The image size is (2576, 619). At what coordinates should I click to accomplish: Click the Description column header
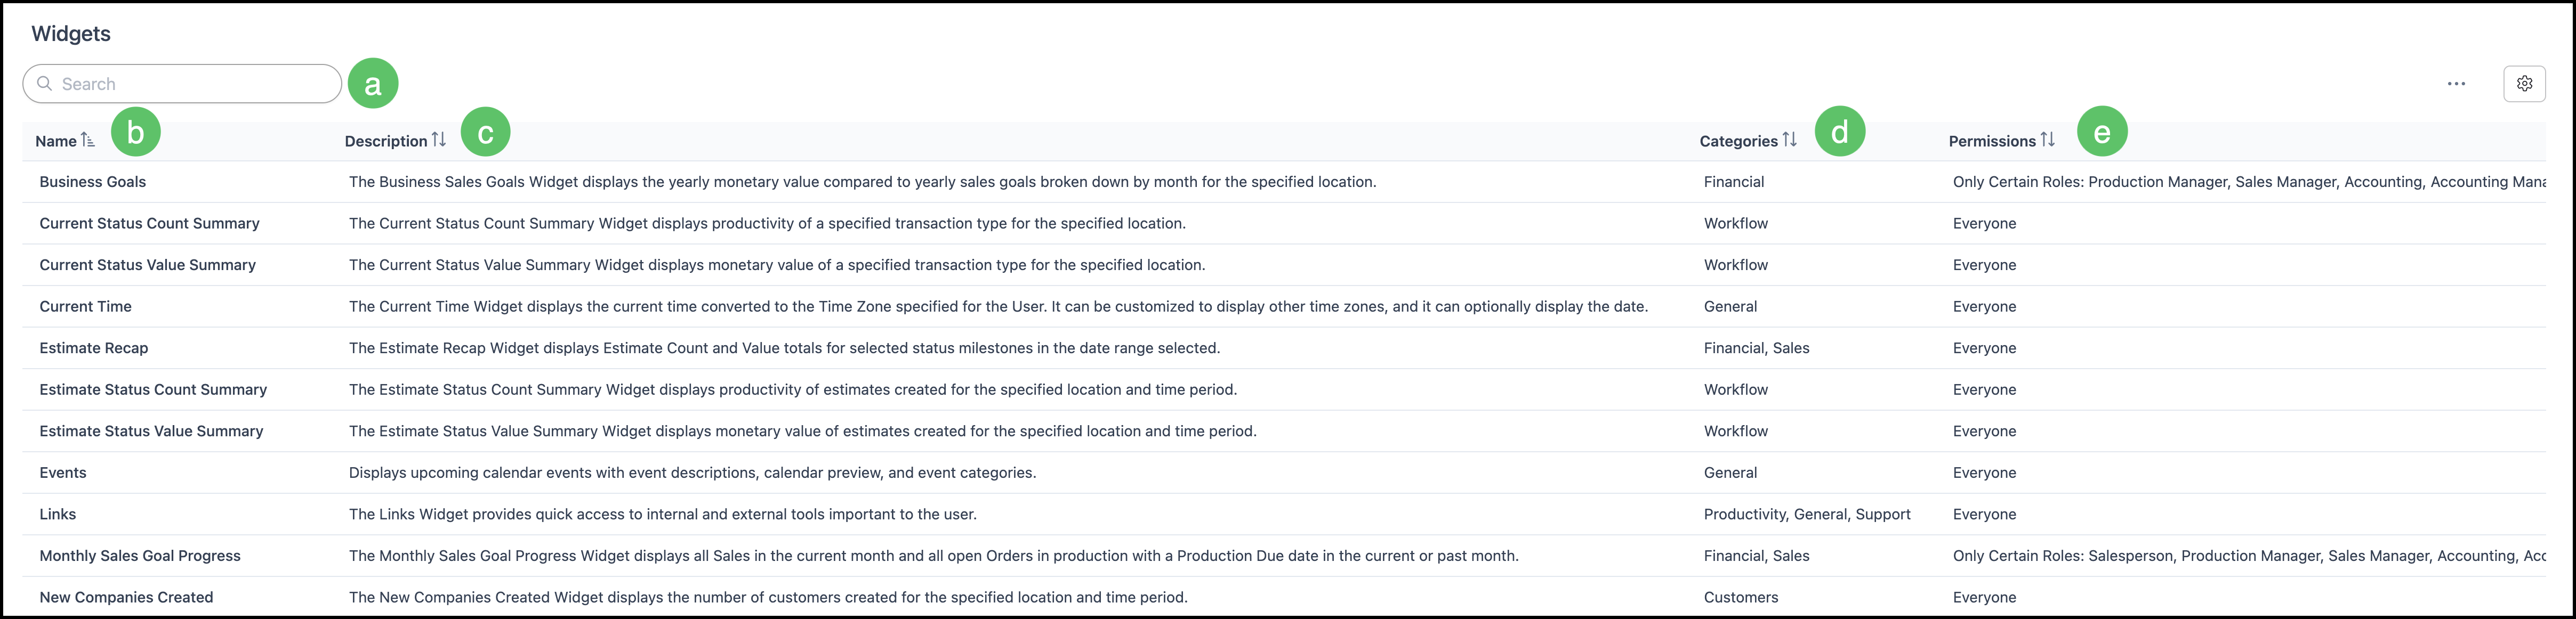[386, 141]
